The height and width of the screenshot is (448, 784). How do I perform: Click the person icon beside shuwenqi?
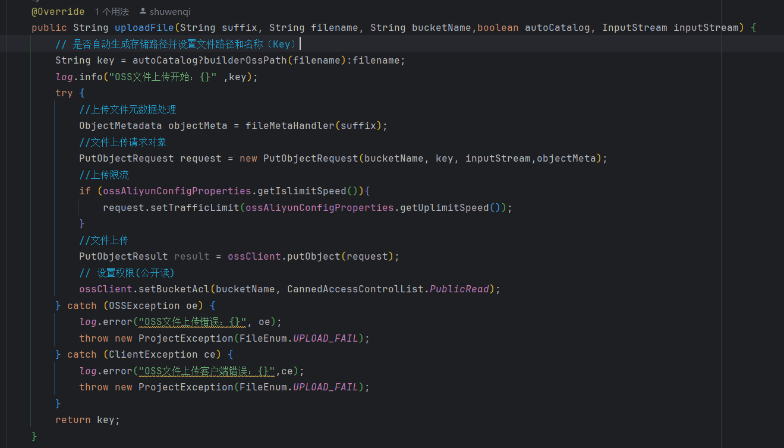pos(144,11)
